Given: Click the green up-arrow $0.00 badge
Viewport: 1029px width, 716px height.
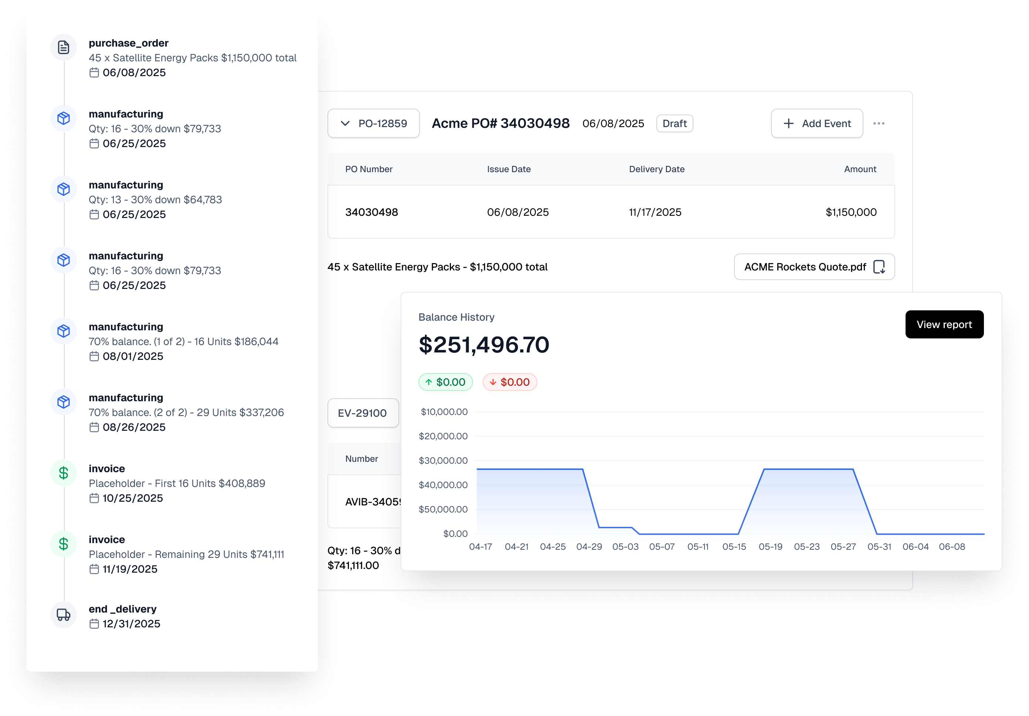Looking at the screenshot, I should point(445,382).
